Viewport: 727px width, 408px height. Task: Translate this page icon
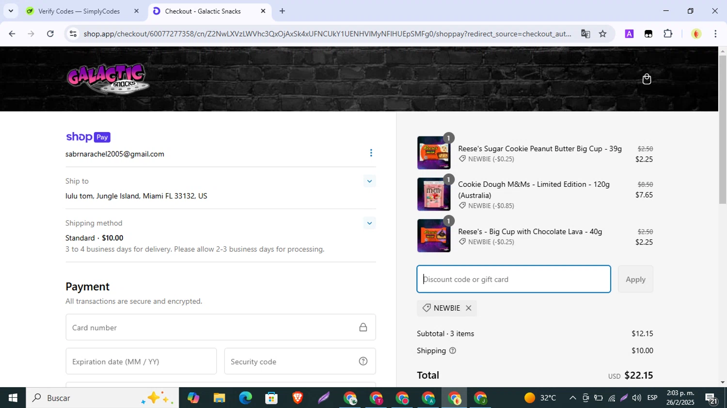585,34
